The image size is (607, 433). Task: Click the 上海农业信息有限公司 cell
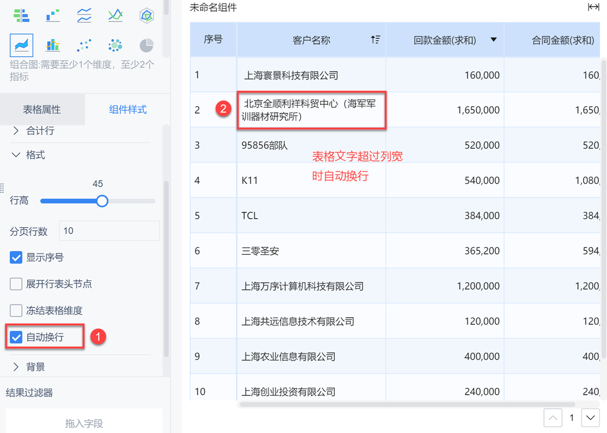[311, 357]
